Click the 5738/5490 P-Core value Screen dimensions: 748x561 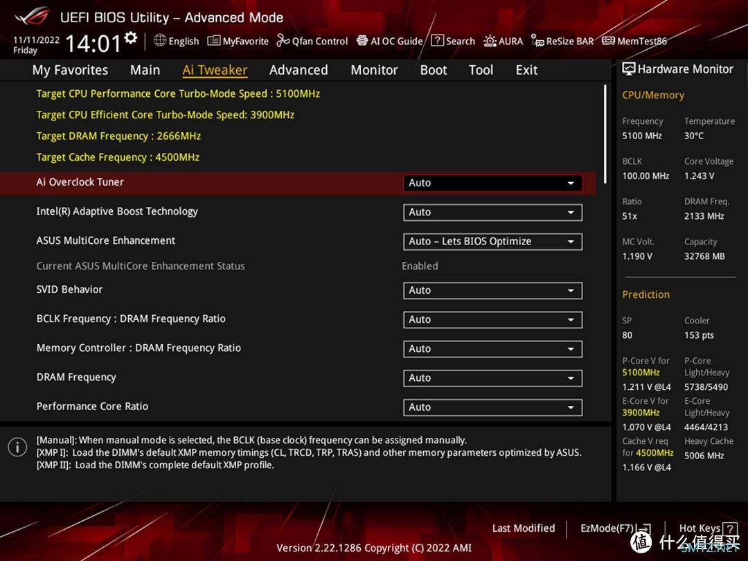[706, 387]
